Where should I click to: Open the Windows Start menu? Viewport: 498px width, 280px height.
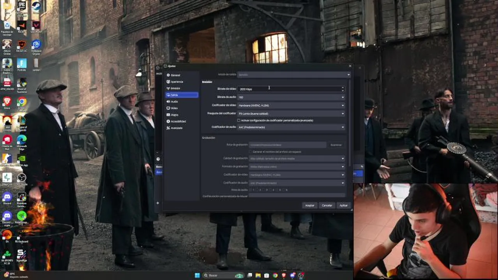tap(197, 275)
